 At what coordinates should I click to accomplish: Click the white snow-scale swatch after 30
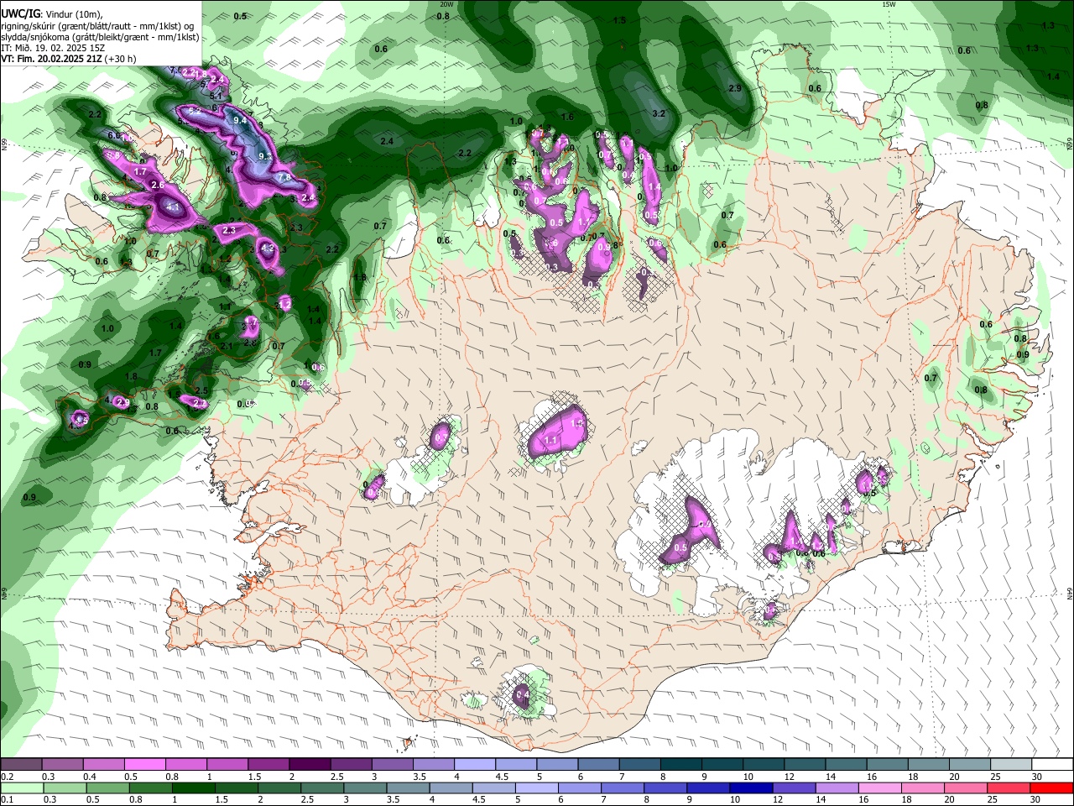(x=1051, y=764)
